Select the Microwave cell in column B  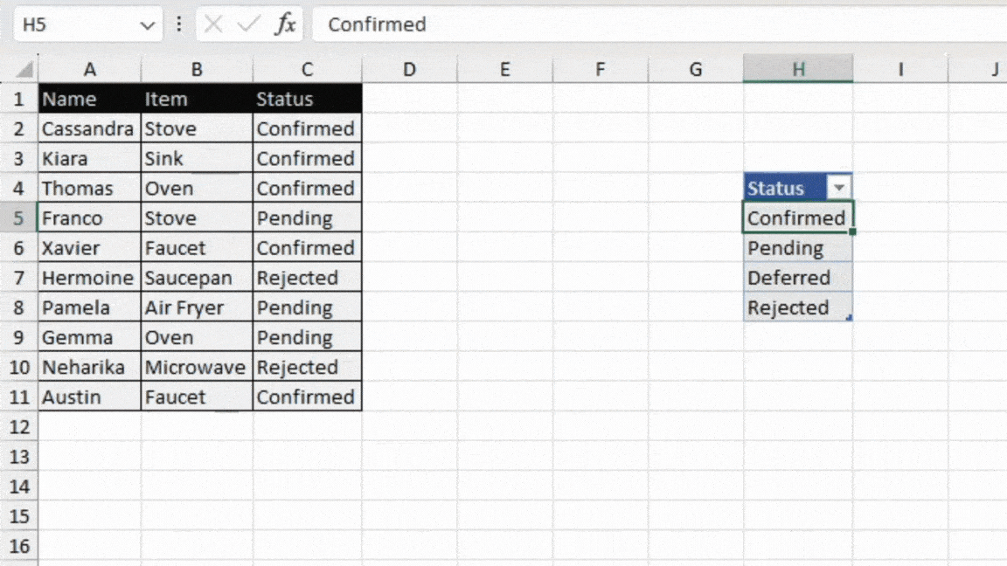196,367
